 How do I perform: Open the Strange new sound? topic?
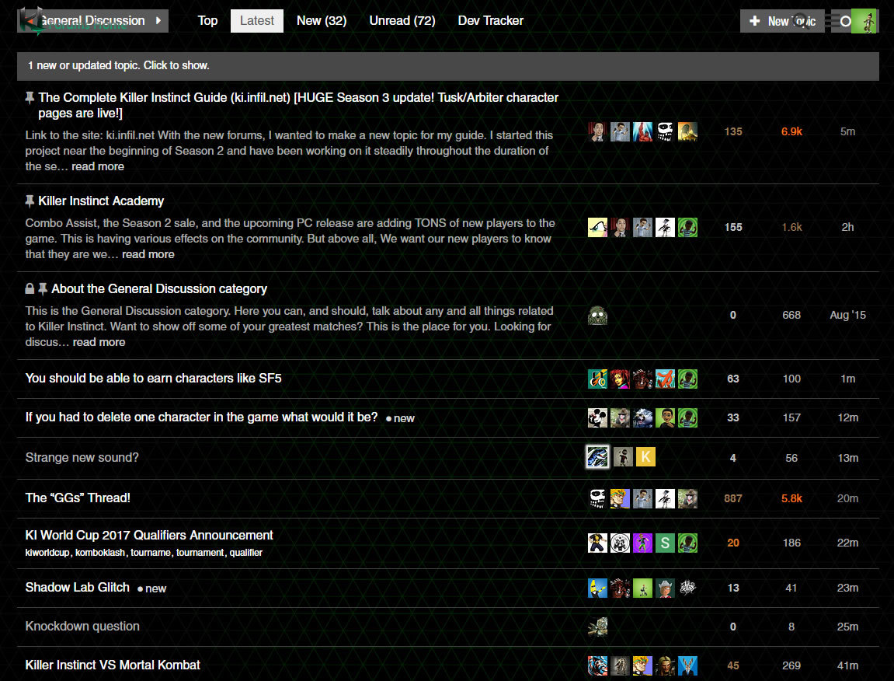[x=82, y=458]
